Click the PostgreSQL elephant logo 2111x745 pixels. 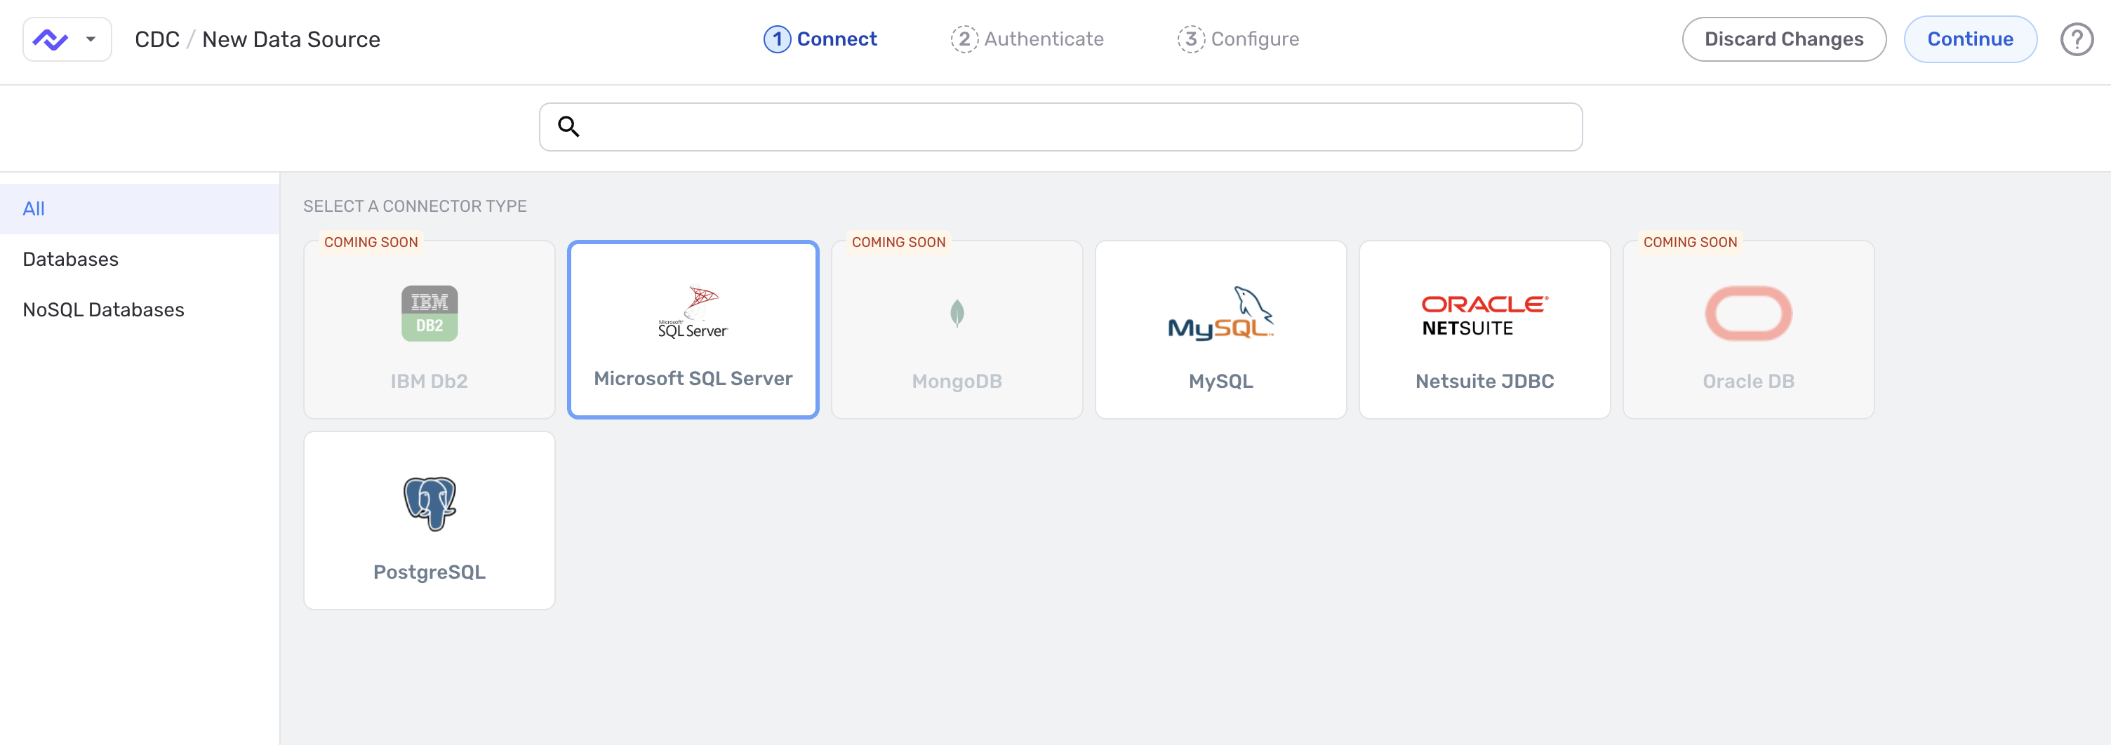429,504
